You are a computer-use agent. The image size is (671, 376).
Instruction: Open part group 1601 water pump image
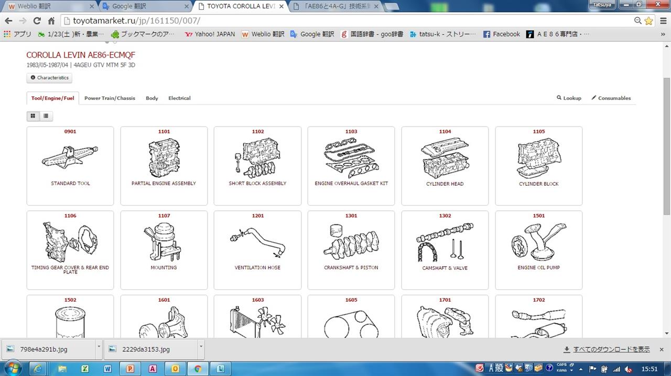tap(164, 322)
